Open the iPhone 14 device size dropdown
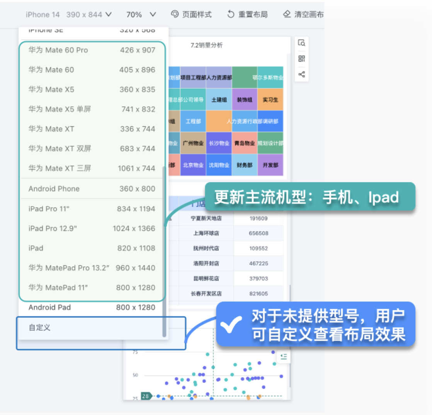The height and width of the screenshot is (415, 432). click(69, 14)
